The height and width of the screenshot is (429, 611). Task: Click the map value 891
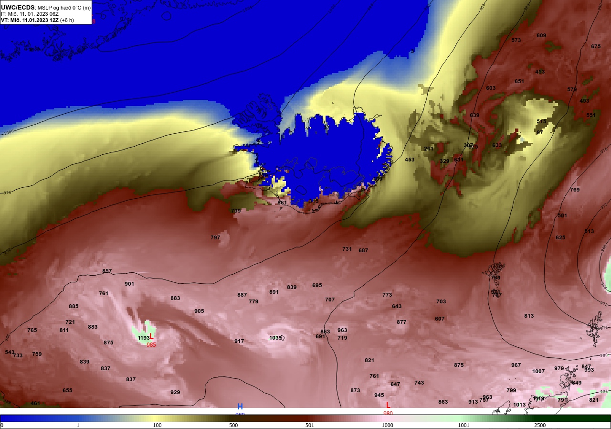(274, 292)
